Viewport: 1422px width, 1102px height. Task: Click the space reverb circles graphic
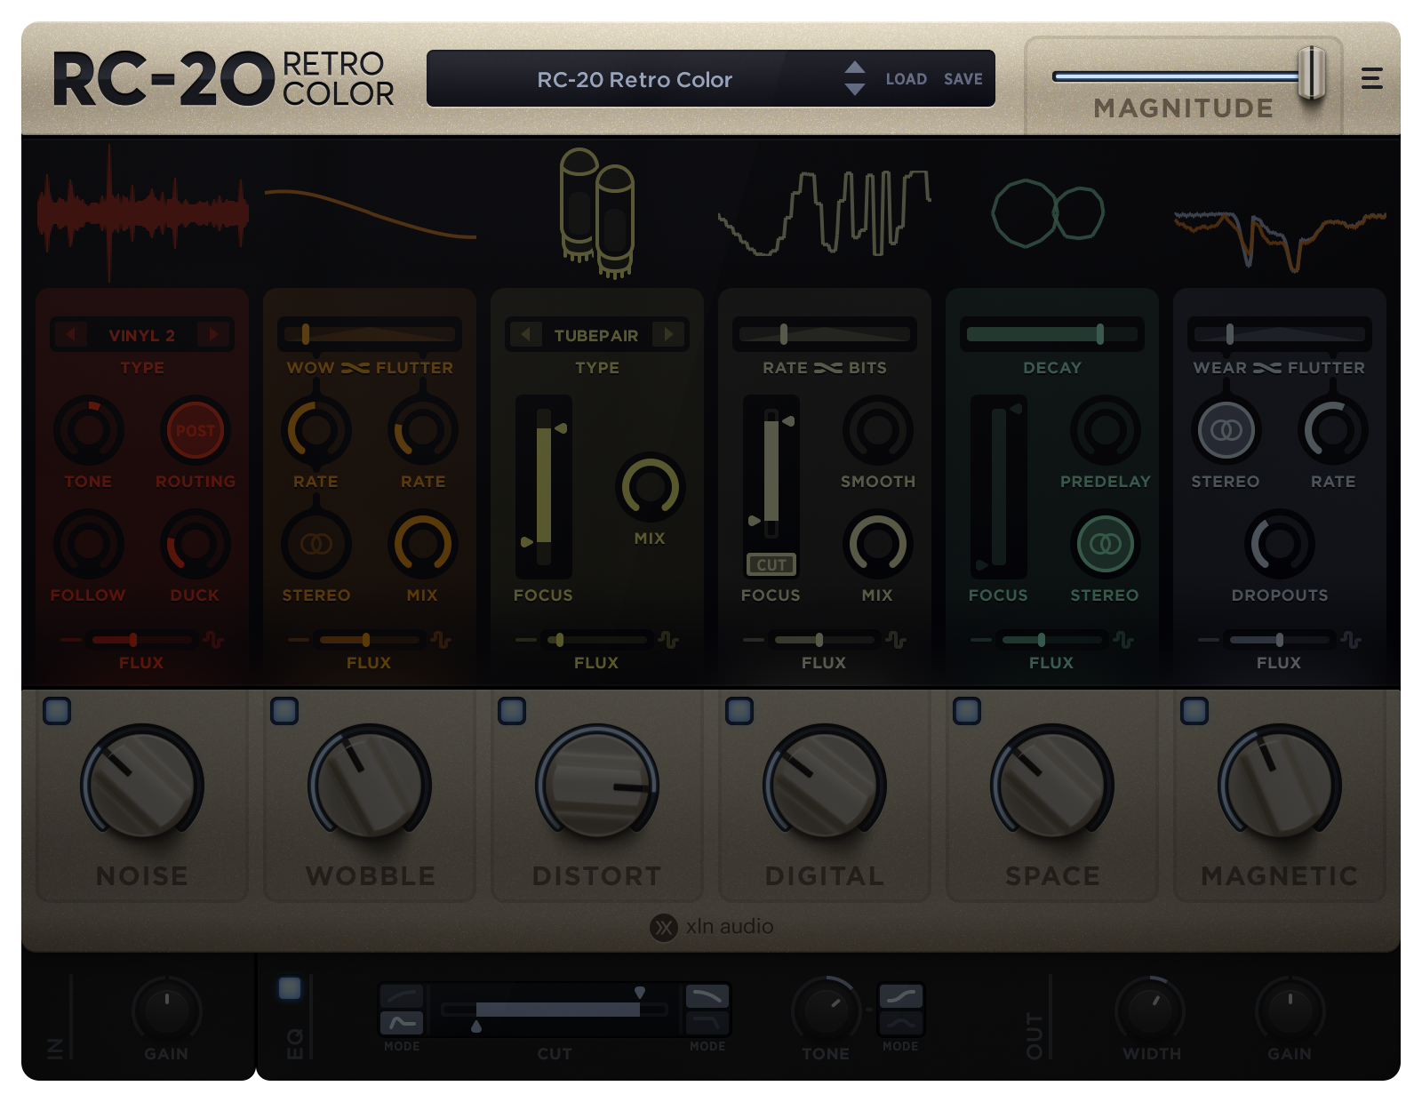(1049, 213)
